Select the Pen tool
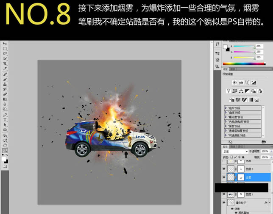The height and width of the screenshot is (214, 273). [x=5, y=115]
